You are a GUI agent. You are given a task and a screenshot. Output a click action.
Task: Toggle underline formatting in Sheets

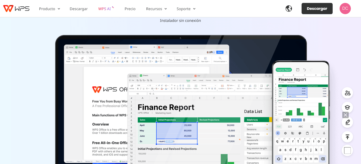(x=143, y=88)
